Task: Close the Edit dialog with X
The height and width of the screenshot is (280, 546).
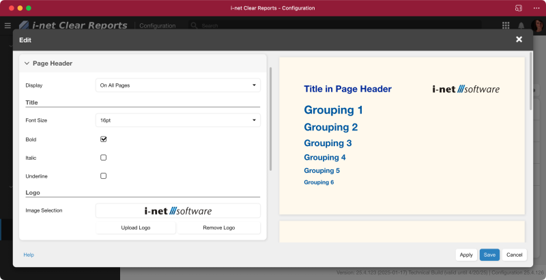Action: tap(519, 40)
